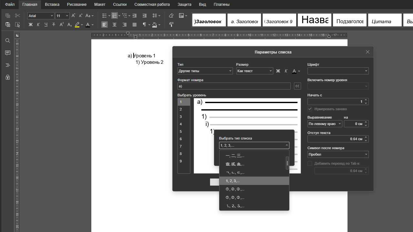The height and width of the screenshot is (232, 413).
Task: Click the yellow text highlight color button
Action: pyautogui.click(x=77, y=24)
